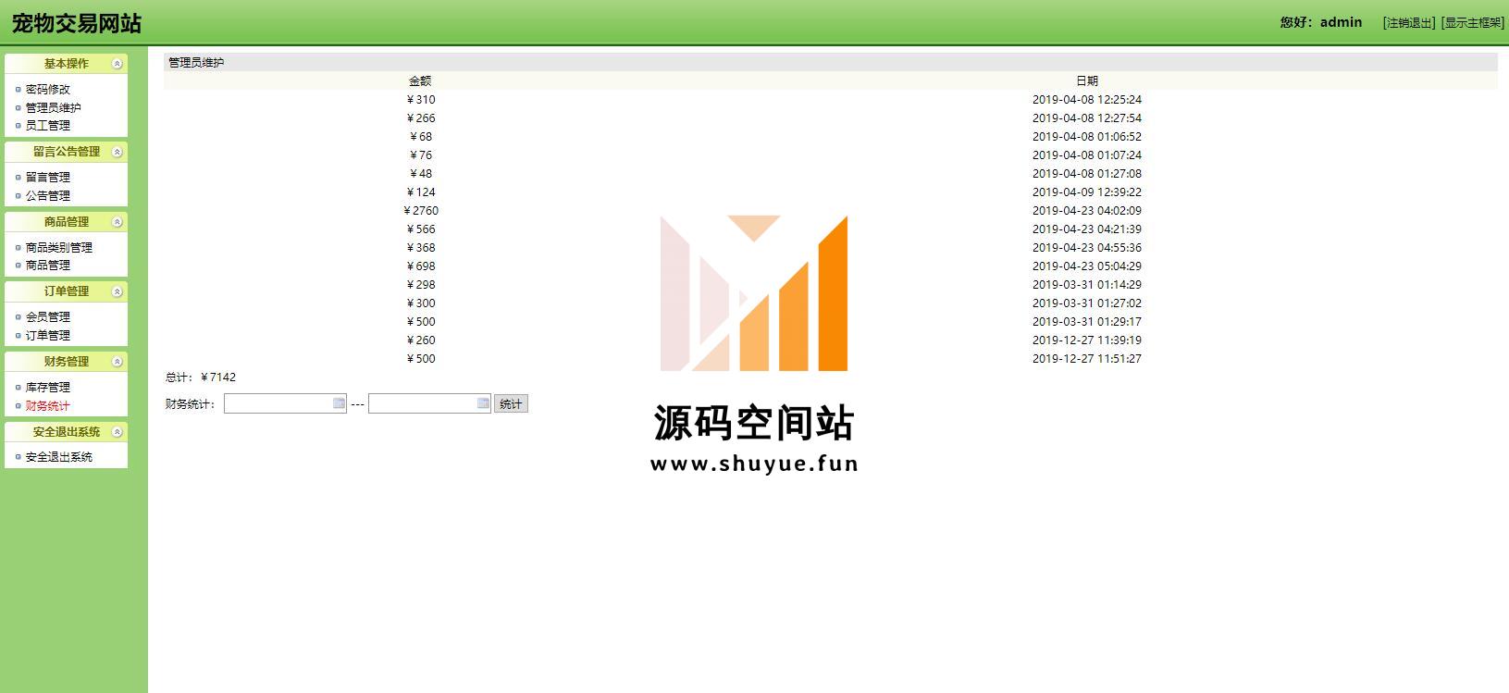
Task: Collapse the 订单管理 section arrow
Action: (118, 291)
